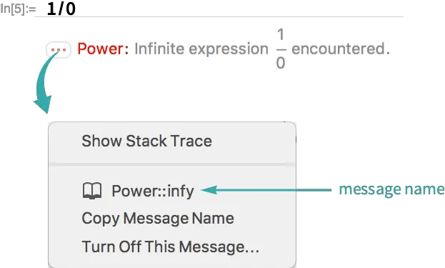This screenshot has width=445, height=268.
Task: Select Turn Off This Message… option
Action: tap(171, 247)
